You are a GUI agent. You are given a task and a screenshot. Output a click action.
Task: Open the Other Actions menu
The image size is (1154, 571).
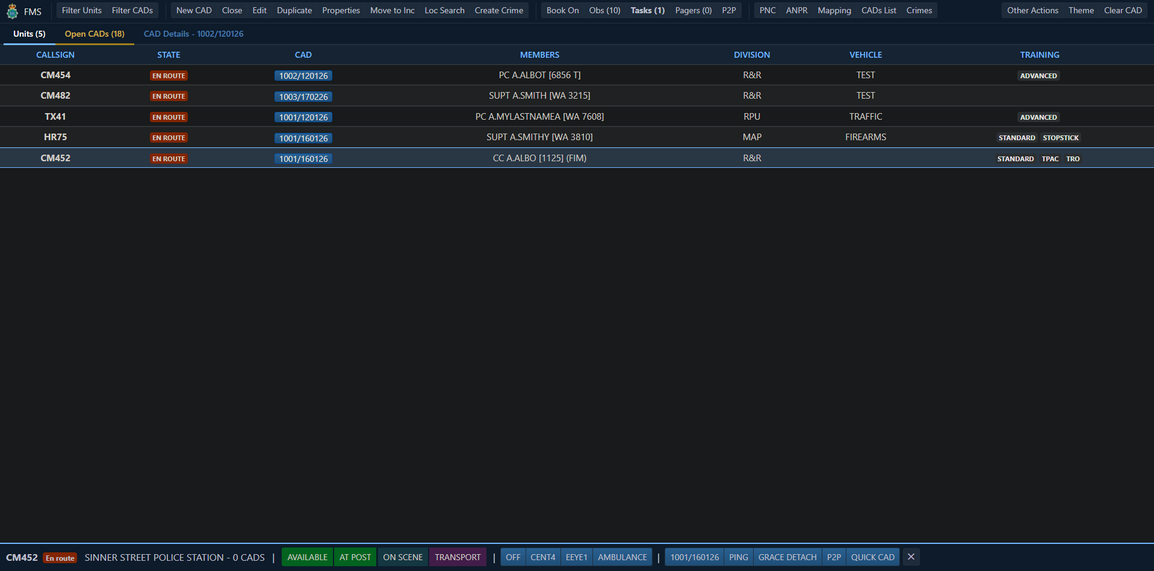(x=1032, y=10)
